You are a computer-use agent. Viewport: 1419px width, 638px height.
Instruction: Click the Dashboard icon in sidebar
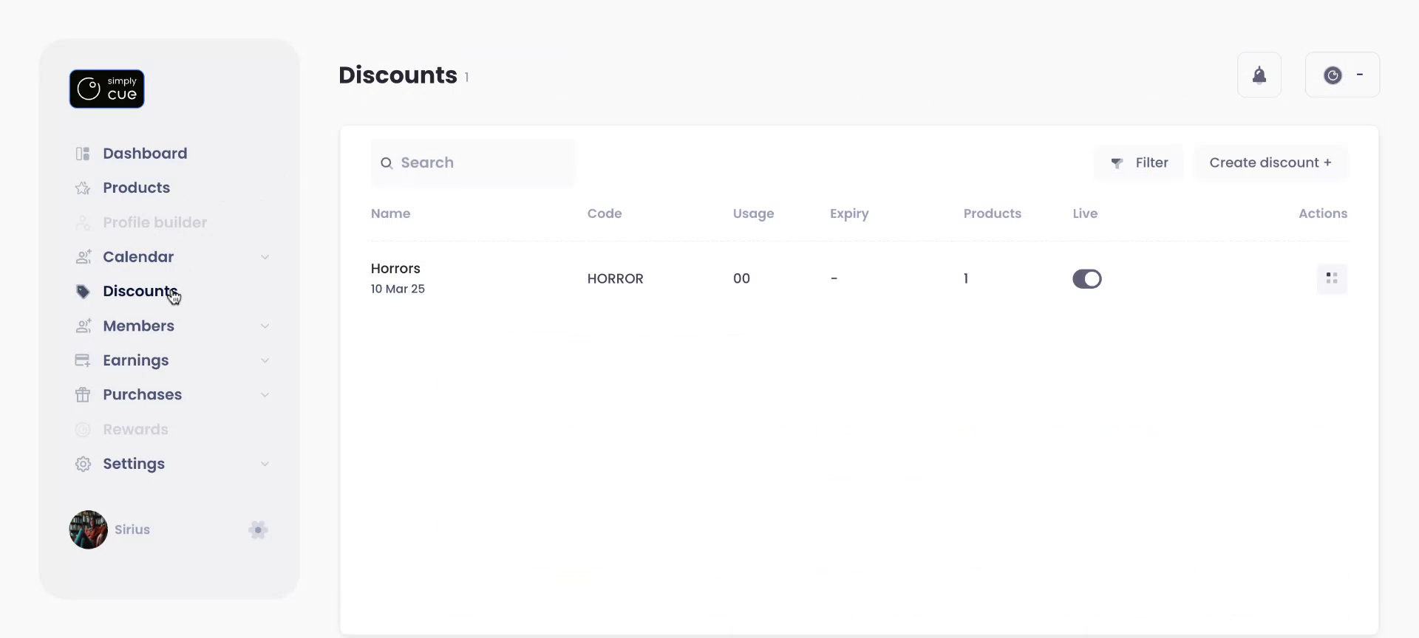[83, 154]
